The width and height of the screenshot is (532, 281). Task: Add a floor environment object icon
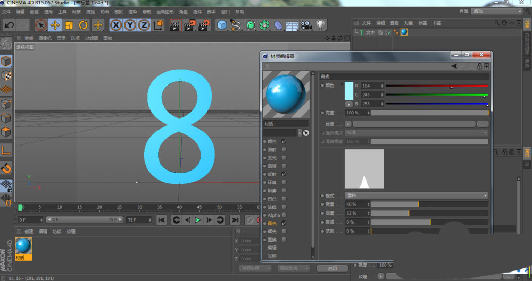point(292,25)
